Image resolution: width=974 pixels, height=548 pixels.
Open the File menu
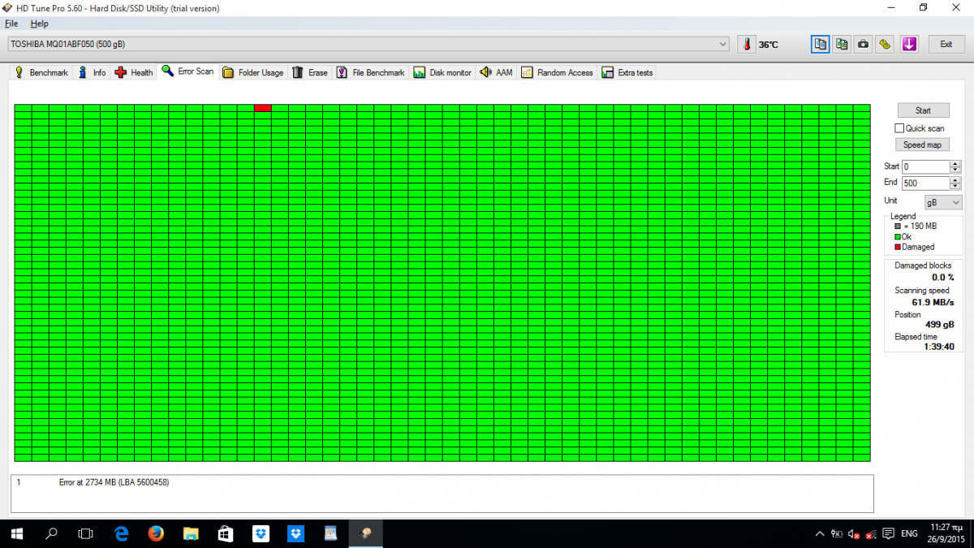(11, 24)
